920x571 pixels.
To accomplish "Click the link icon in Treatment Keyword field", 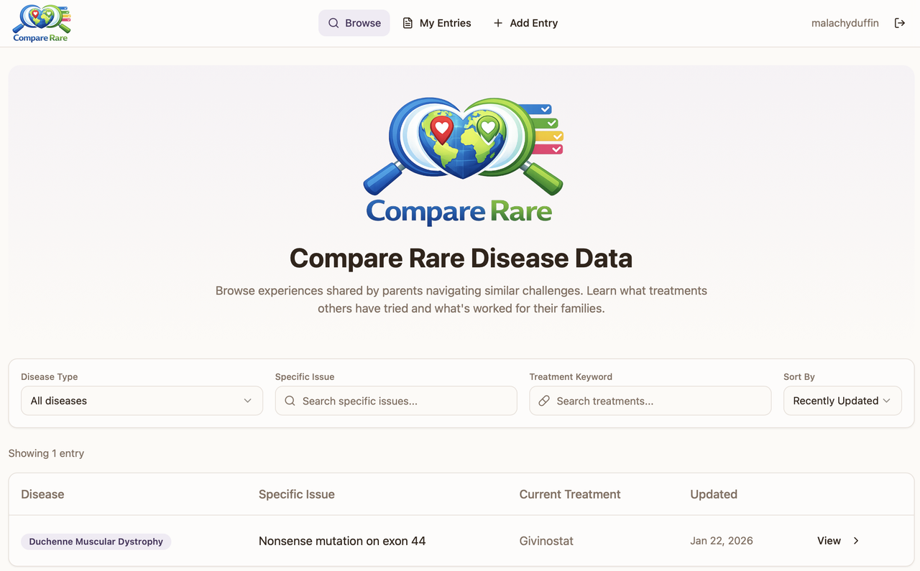I will 544,401.
